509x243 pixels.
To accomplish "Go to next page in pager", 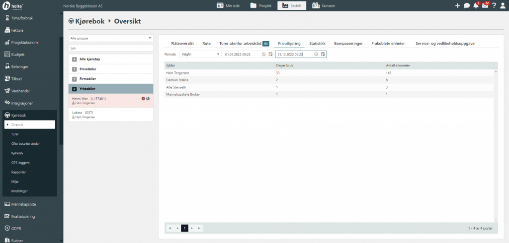I will click(x=192, y=228).
